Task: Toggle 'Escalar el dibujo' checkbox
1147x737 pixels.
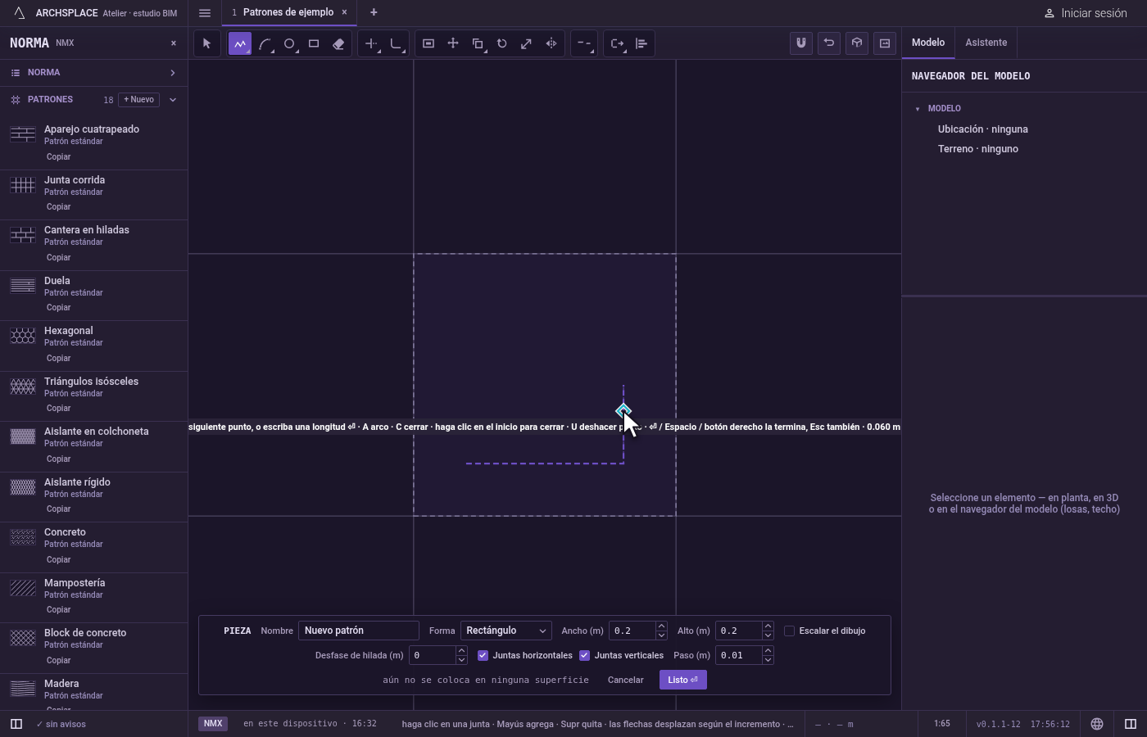Action: [789, 631]
